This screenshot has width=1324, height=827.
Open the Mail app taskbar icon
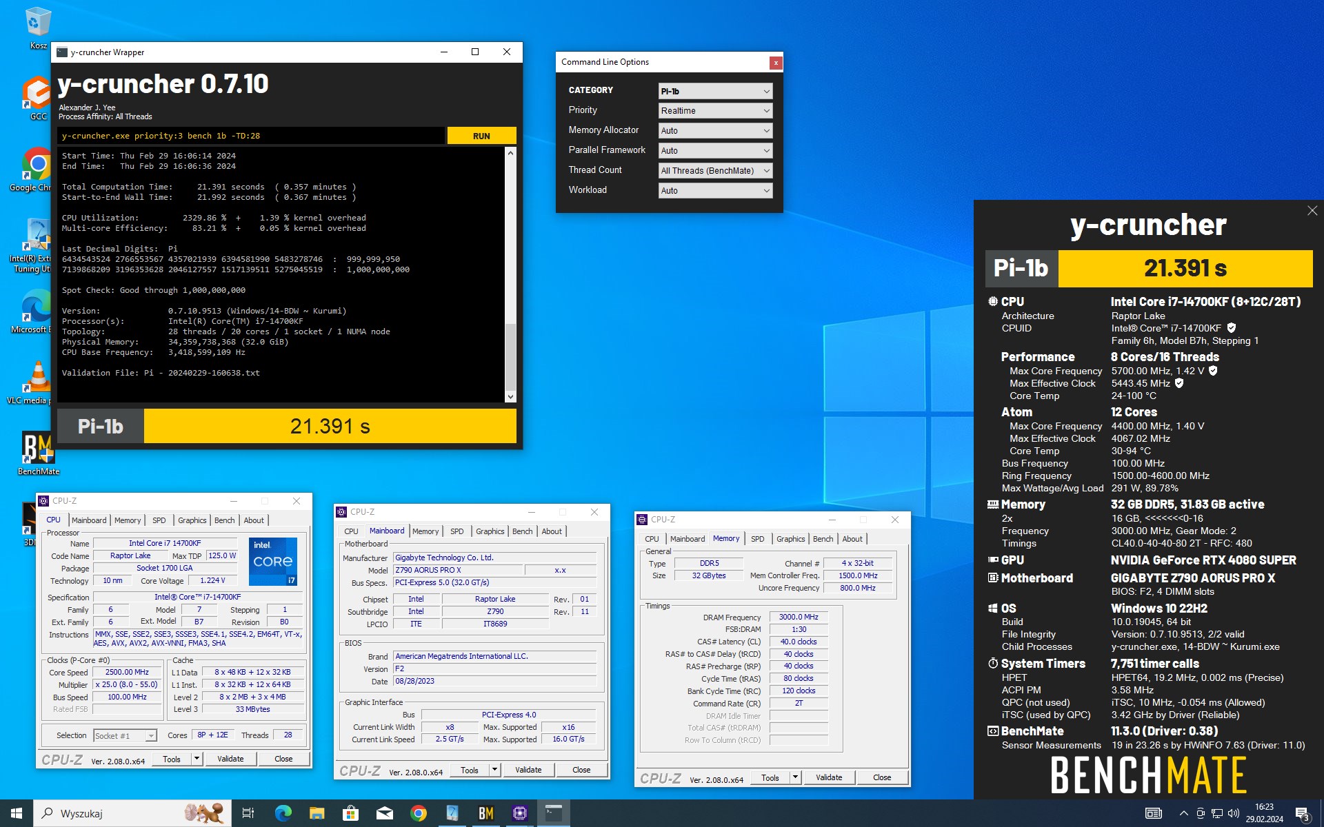pyautogui.click(x=384, y=813)
